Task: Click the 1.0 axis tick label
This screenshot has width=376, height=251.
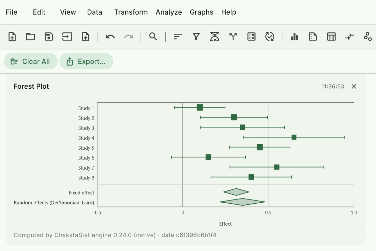Action: click(x=354, y=213)
